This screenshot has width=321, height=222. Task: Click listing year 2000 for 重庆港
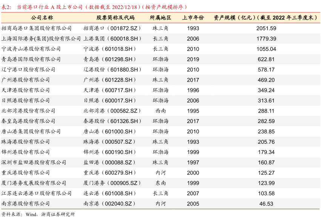pyautogui.click(x=193, y=173)
